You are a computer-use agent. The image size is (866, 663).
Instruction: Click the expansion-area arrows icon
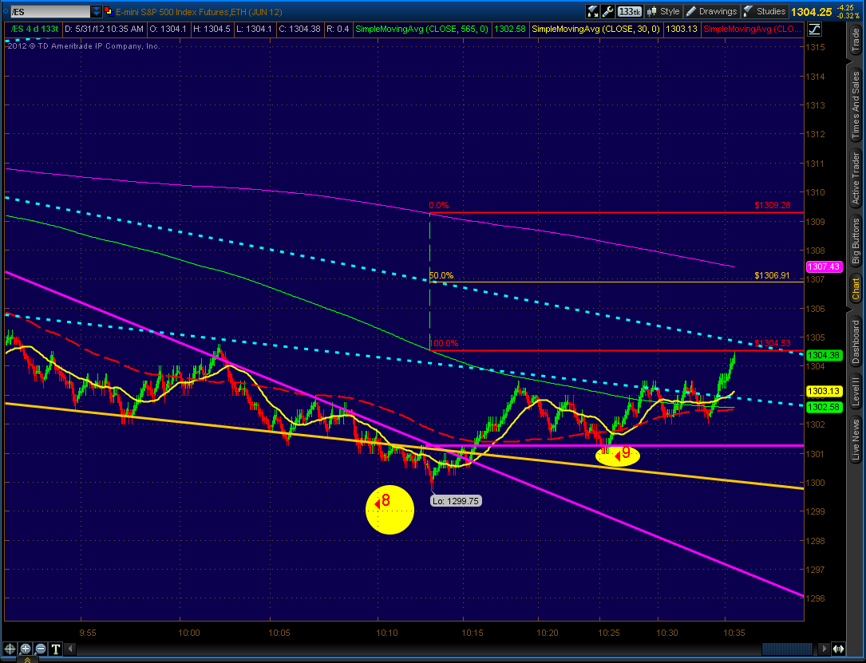(838, 649)
